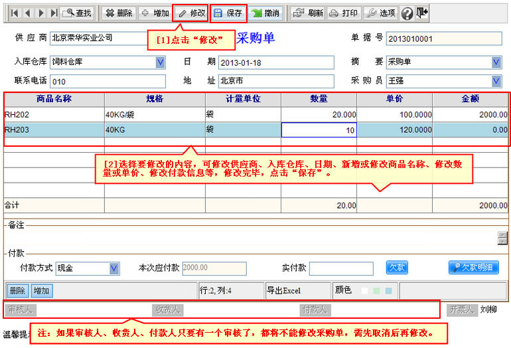Pick the light blue color swatch
The image size is (511, 348).
click(388, 291)
